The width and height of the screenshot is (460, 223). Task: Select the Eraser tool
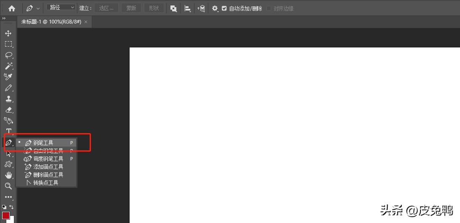point(8,110)
